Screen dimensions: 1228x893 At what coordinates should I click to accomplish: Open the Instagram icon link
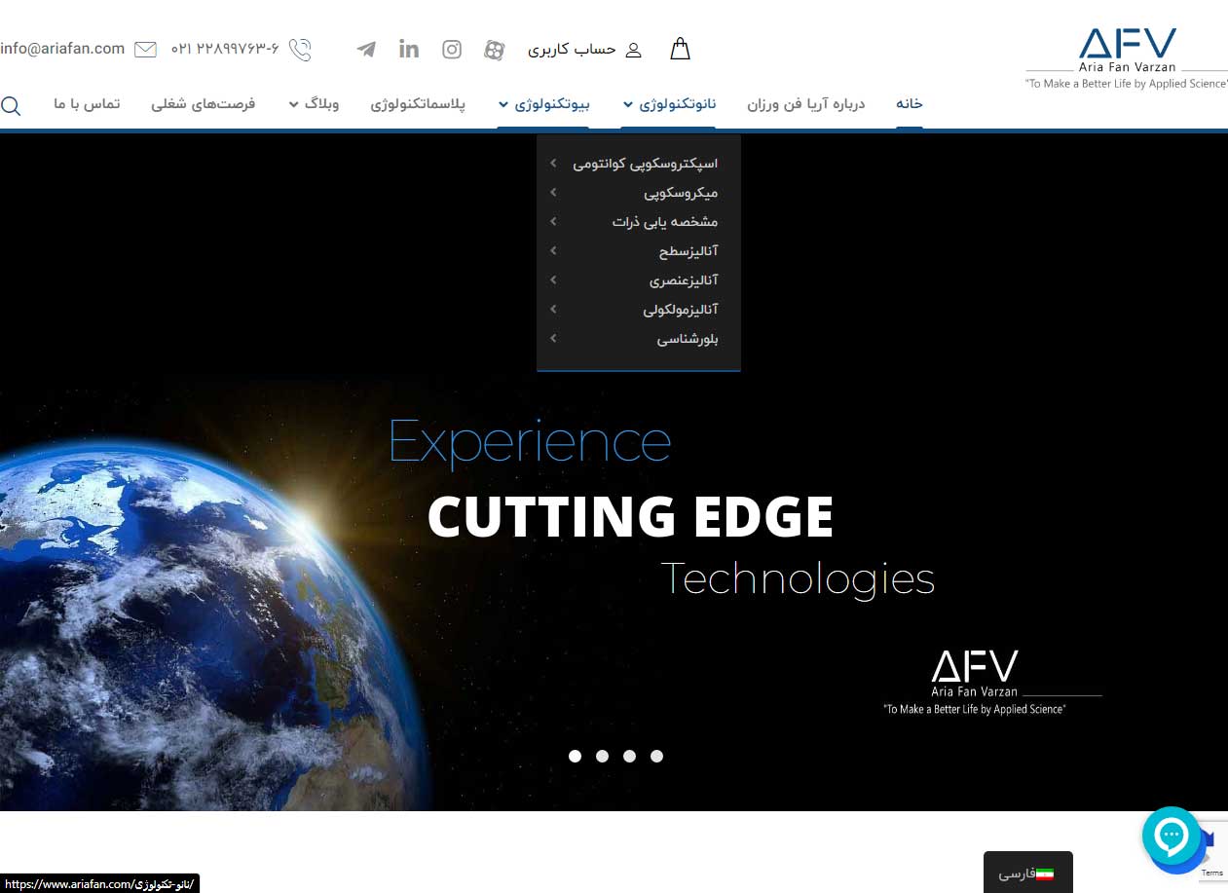[452, 49]
